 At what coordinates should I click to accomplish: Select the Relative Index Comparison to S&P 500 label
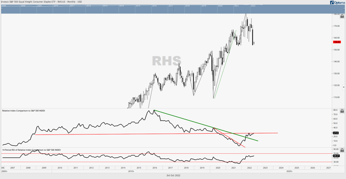[24, 111]
